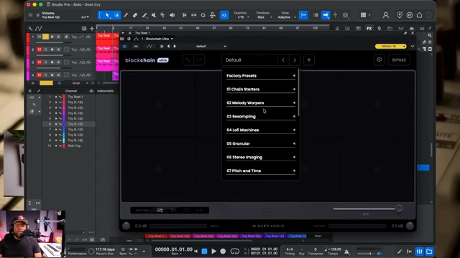Image resolution: width=460 pixels, height=258 pixels.
Task: Switch to the FX browser tab
Action: click(x=369, y=29)
